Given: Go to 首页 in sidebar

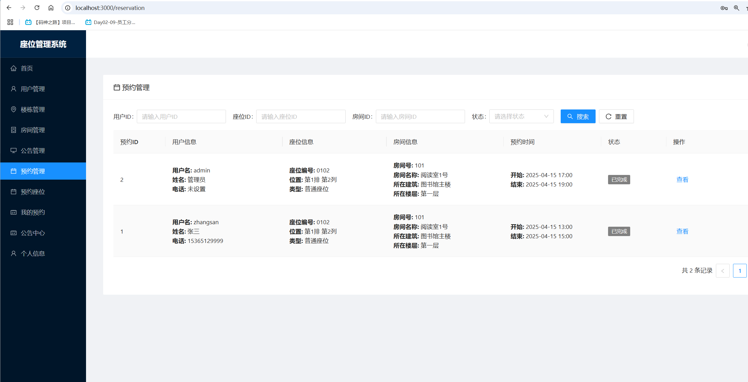Looking at the screenshot, I should pyautogui.click(x=27, y=68).
